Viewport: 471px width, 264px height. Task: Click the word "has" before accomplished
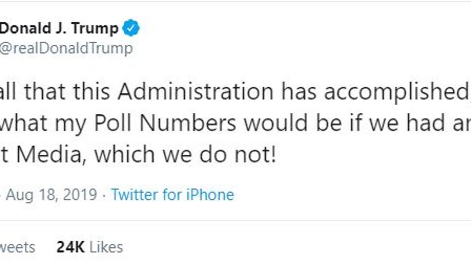pyautogui.click(x=300, y=91)
